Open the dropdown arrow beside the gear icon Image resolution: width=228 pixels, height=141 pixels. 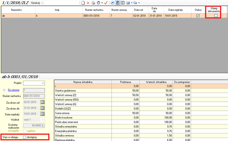tap(102, 3)
